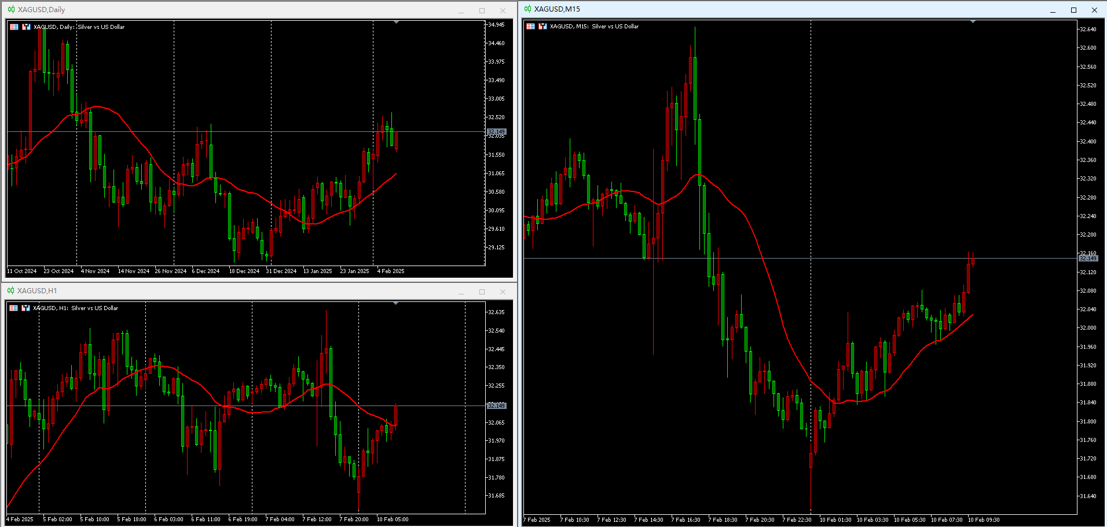This screenshot has height=527, width=1107.
Task: Click 31.685 on H1 price scale
Action: point(496,495)
